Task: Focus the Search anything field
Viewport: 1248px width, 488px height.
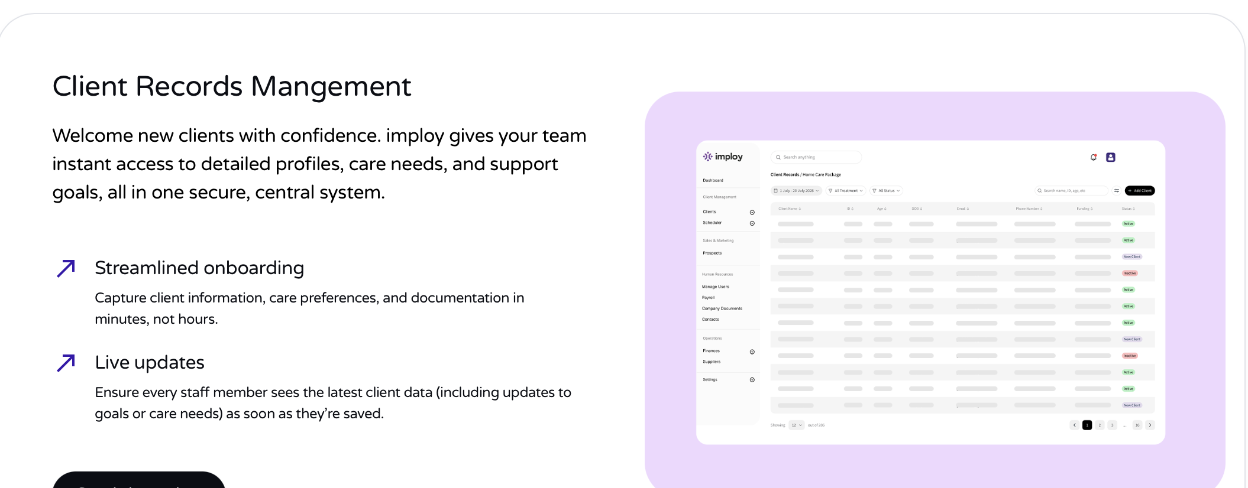Action: pyautogui.click(x=816, y=157)
